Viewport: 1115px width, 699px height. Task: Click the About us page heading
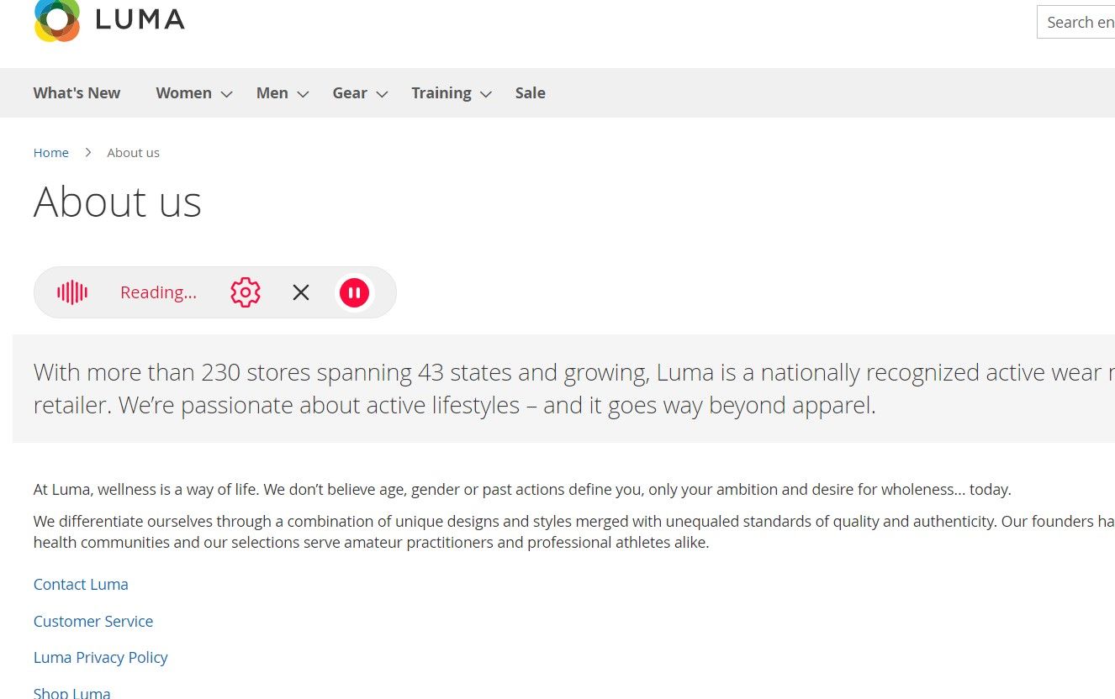pyautogui.click(x=118, y=202)
